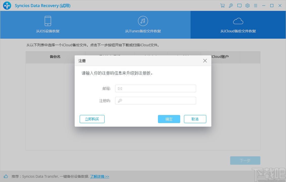The image size is (286, 182).
Task: Switch to 从iOS设备恢复 tab
Action: click(48, 25)
